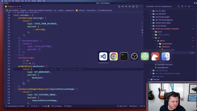This screenshot has height=111, width=197.
Task: Expand the slot-fill-extravaganza folder
Action: [164, 20]
